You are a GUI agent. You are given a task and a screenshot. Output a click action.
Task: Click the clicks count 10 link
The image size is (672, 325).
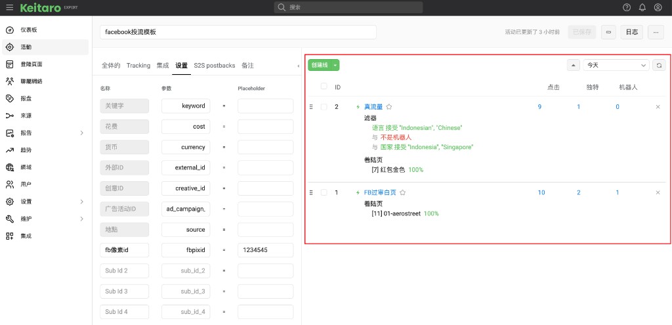click(x=541, y=192)
